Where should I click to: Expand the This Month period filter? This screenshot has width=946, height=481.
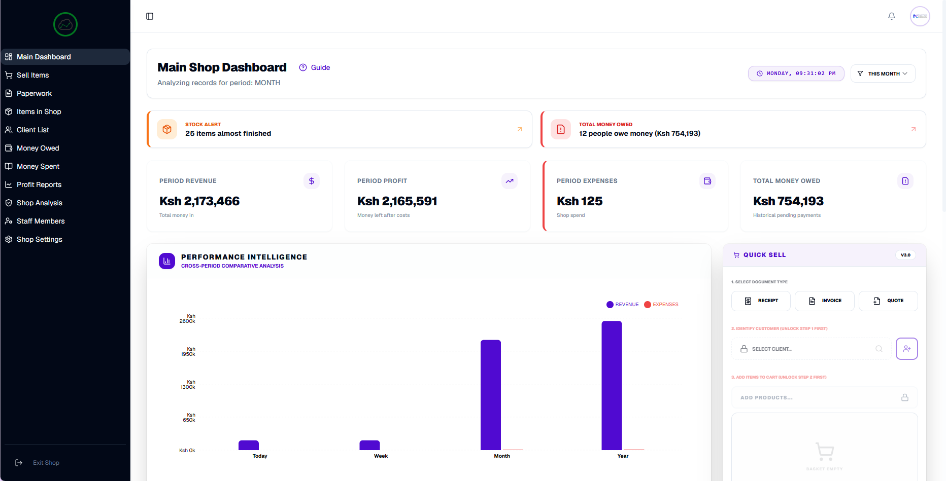pyautogui.click(x=883, y=73)
